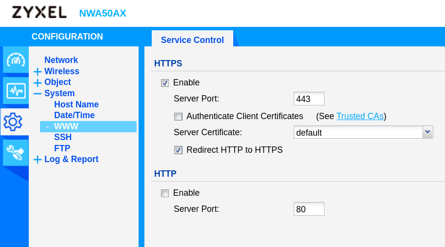Open Host Name settings
Viewport: 445px width, 247px height.
(76, 104)
